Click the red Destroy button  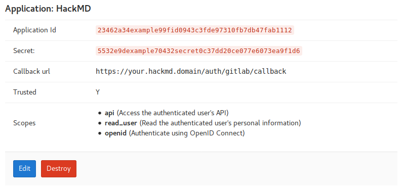pyautogui.click(x=59, y=168)
